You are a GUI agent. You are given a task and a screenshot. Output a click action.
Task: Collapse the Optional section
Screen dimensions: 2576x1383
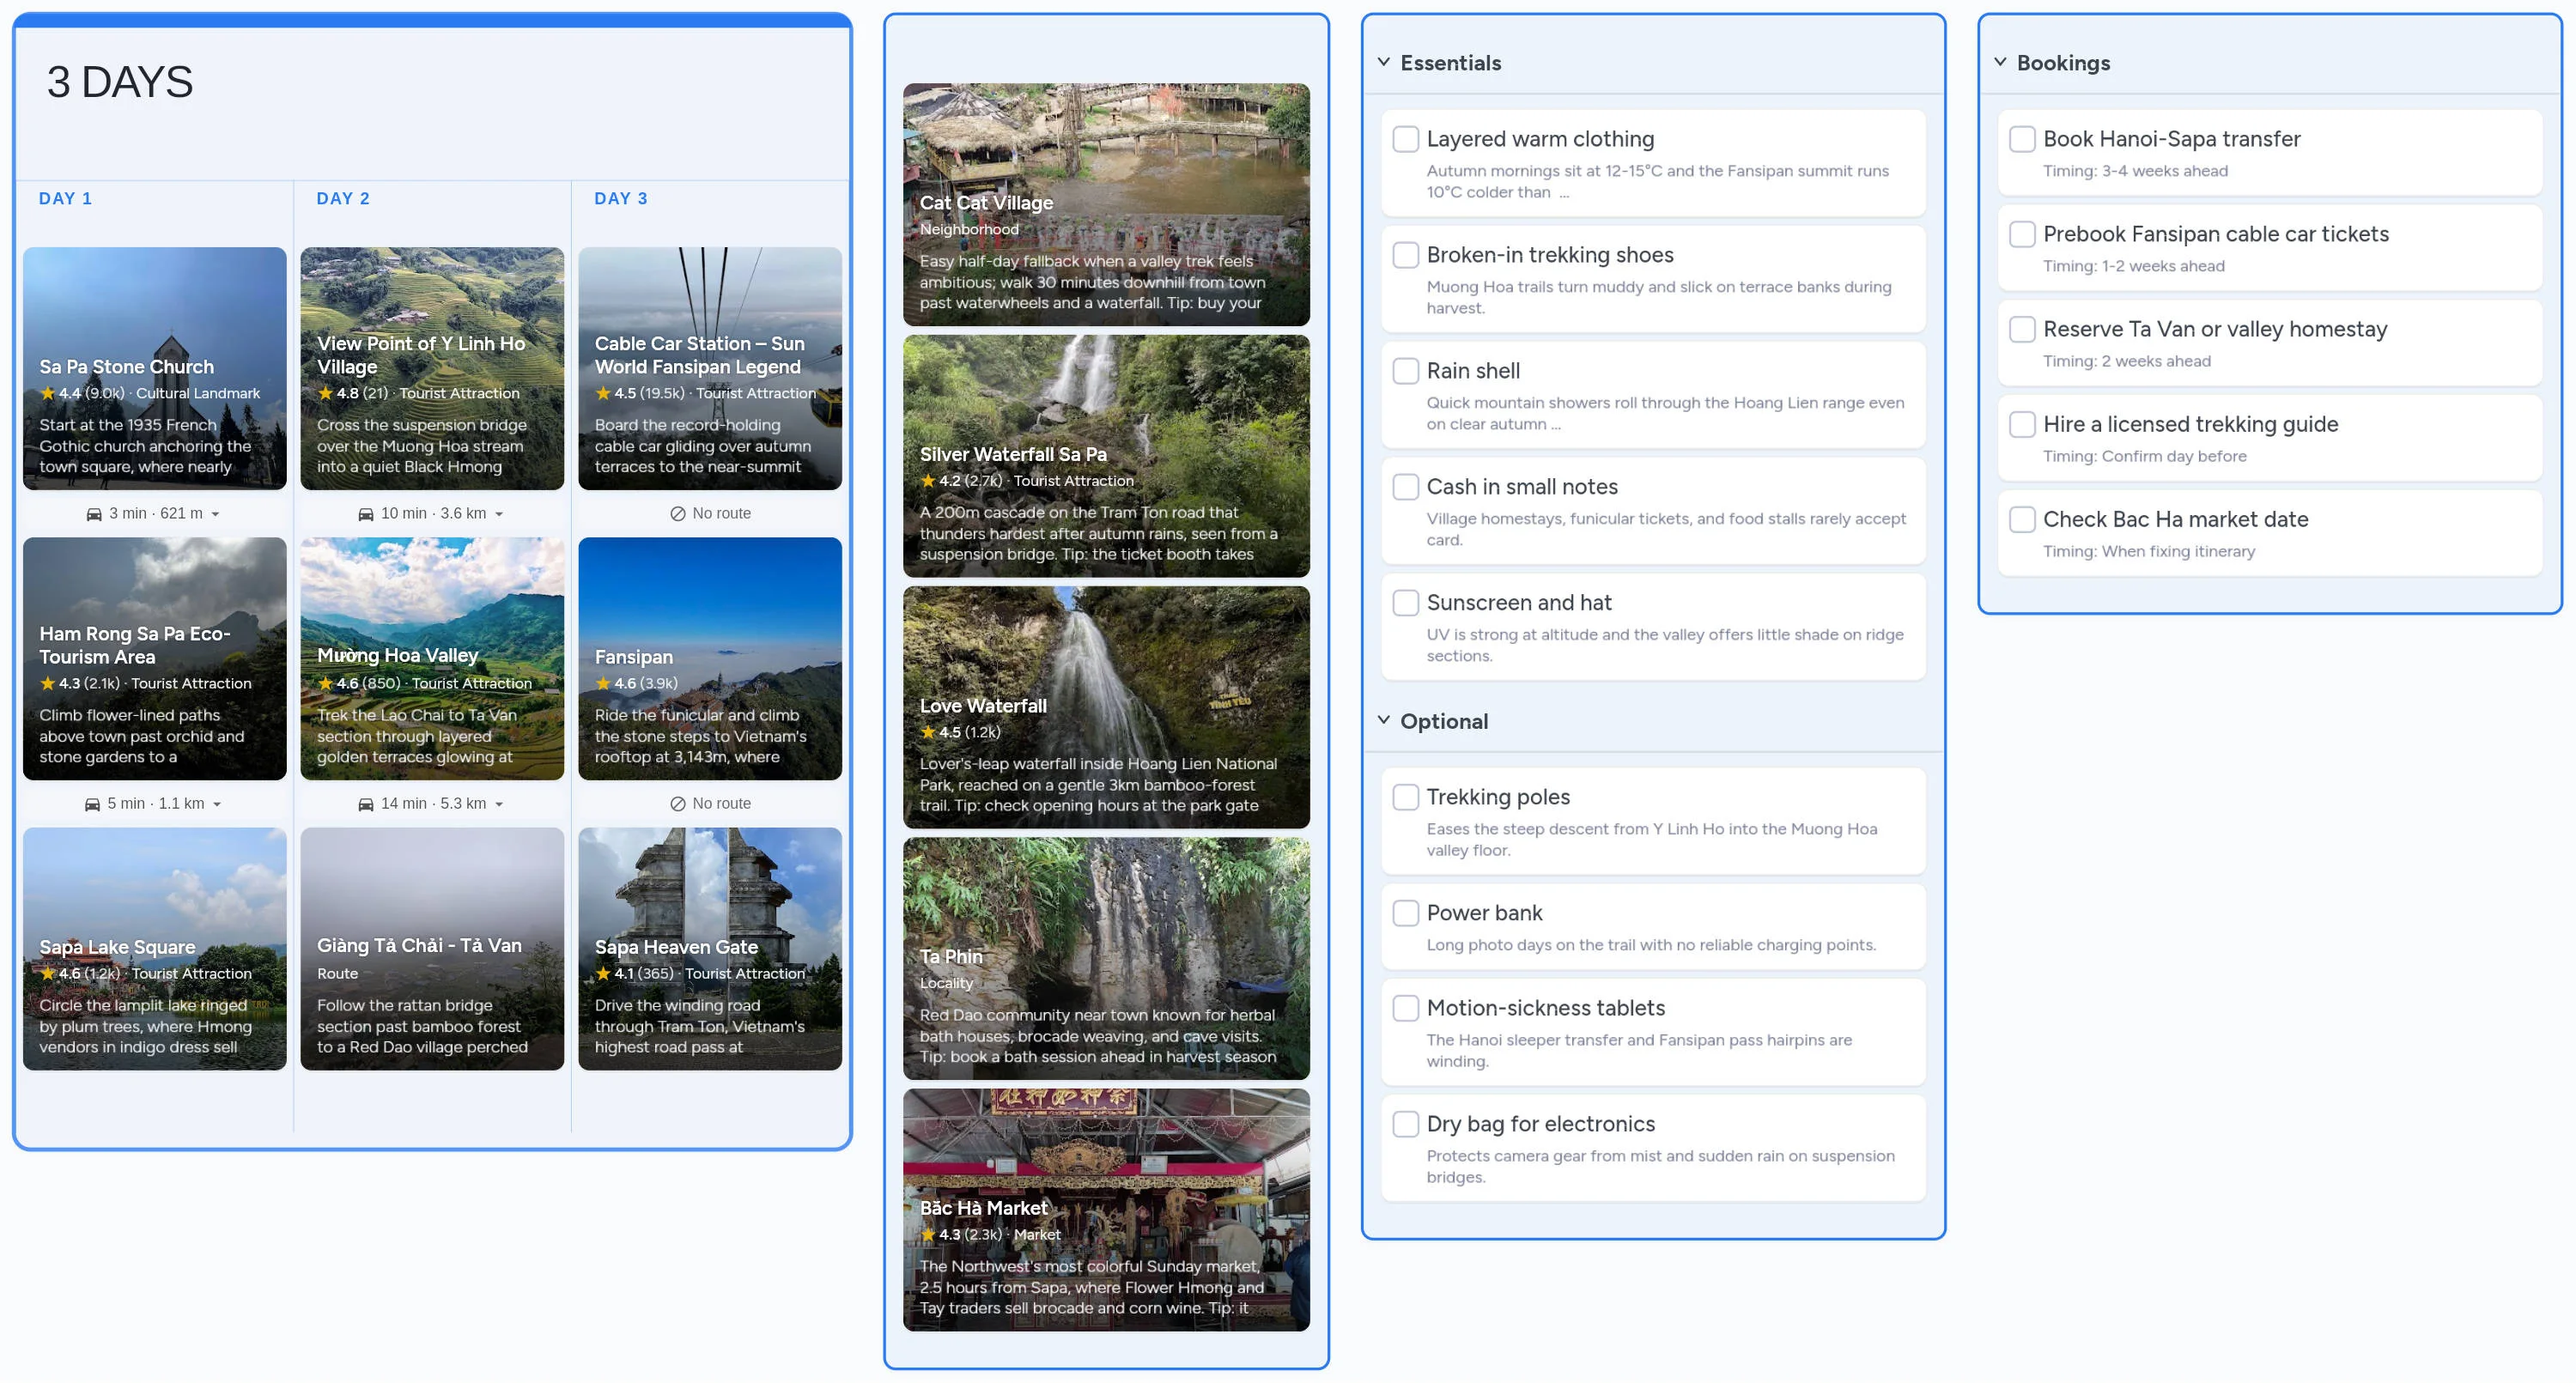pos(1384,720)
